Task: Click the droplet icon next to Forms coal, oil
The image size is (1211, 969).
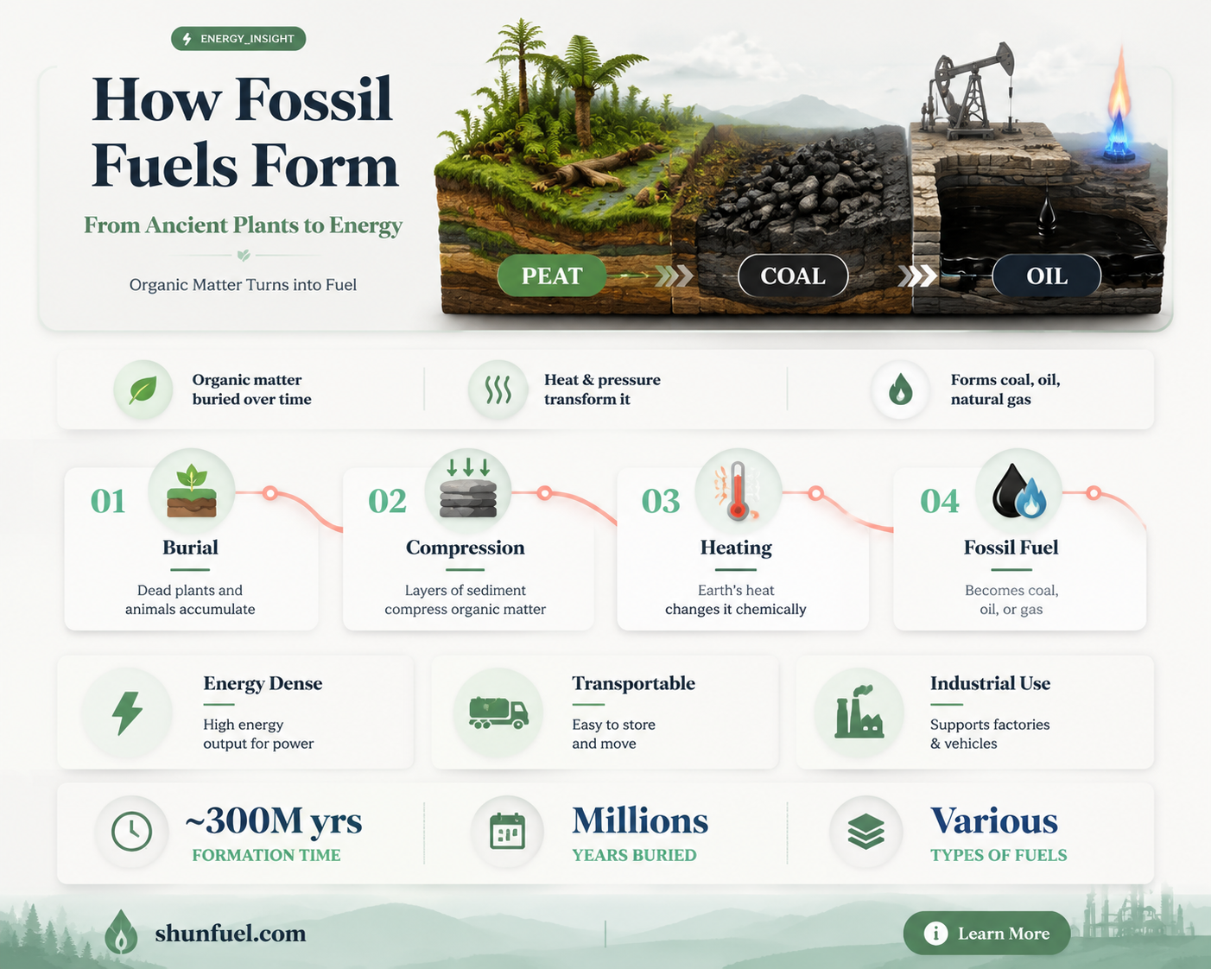Action: [x=901, y=390]
